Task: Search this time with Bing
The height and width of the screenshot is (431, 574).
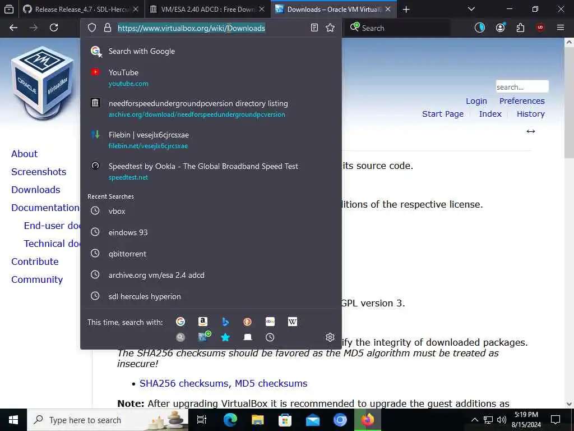Action: click(225, 322)
